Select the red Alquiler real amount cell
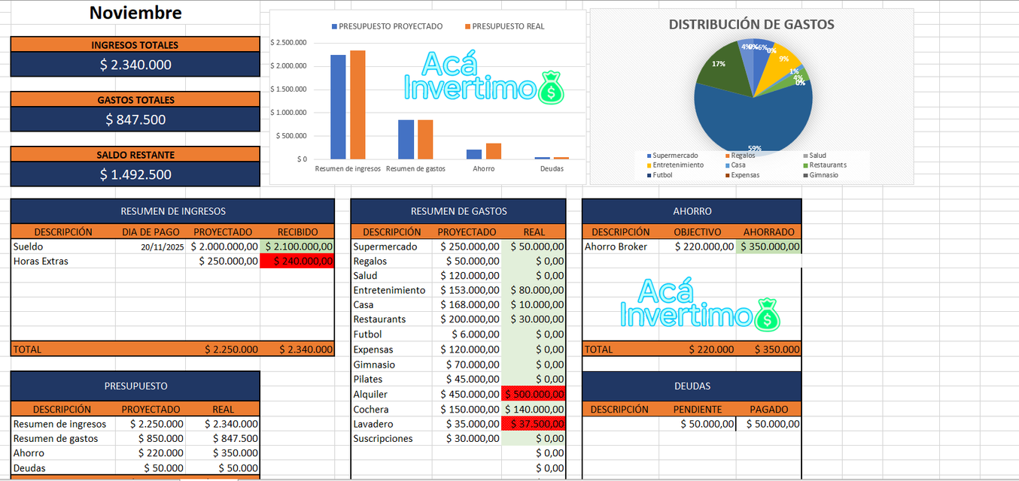 [x=533, y=395]
